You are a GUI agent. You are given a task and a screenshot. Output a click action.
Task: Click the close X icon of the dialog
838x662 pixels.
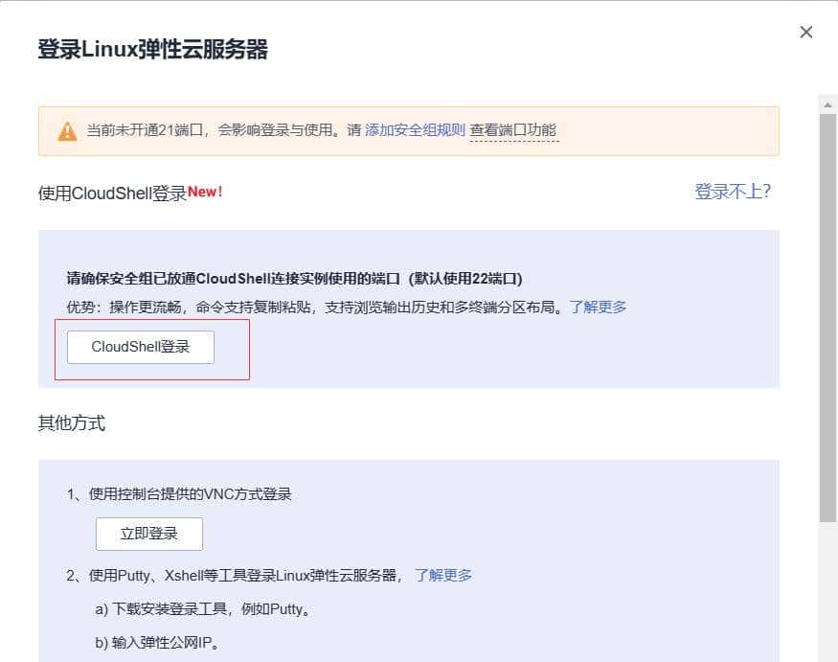(806, 32)
